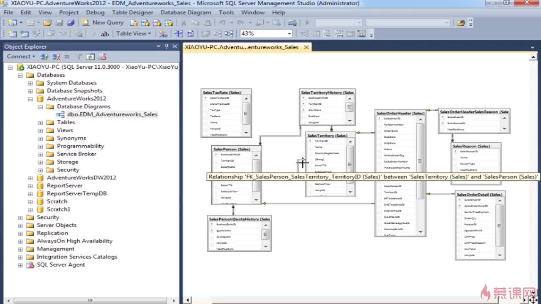
Task: Pin Object Explorer with the auto-hide pushpin
Action: (167, 46)
